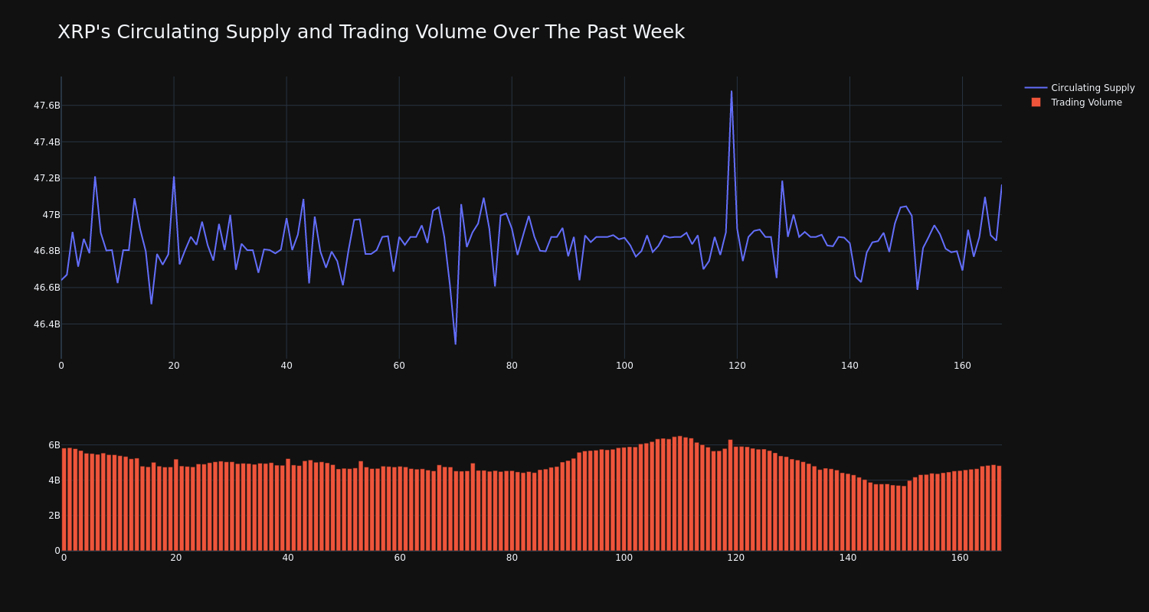Click the blue Circulating Supply legend line

1036,88
